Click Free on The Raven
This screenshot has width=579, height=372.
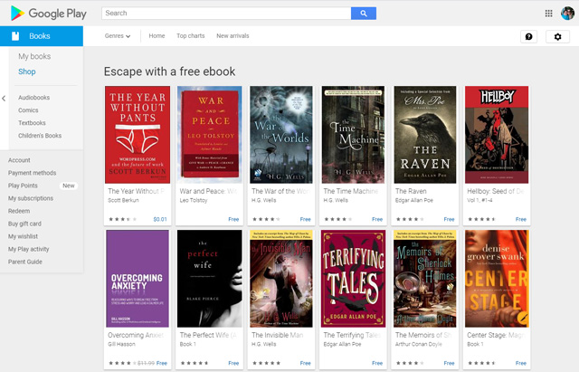[x=449, y=219]
